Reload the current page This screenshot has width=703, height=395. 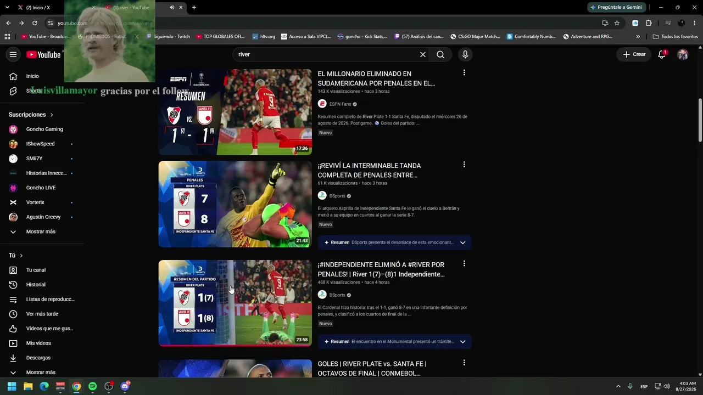35,23
